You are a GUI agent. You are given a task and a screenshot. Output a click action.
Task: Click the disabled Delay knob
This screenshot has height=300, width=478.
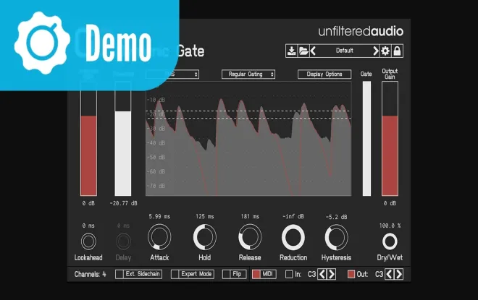coord(123,241)
